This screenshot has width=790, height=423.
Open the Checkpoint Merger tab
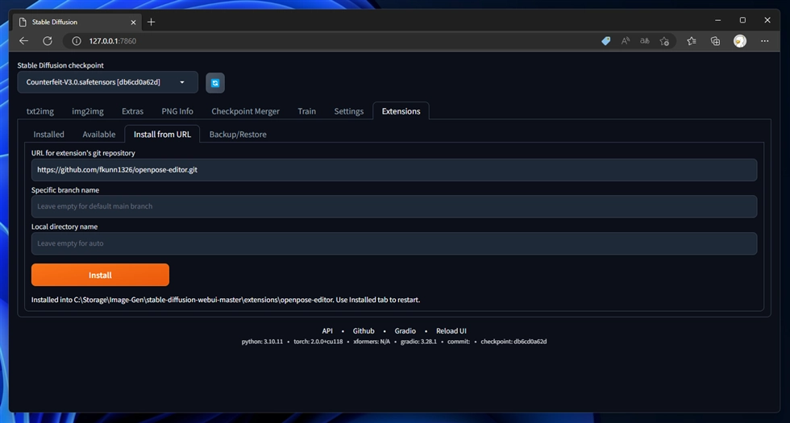coord(245,111)
